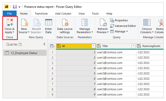
Task: Select the Title column header
Action: (x=116, y=46)
